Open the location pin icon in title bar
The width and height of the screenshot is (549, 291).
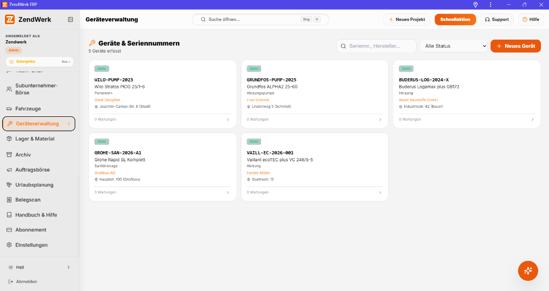(476, 4)
